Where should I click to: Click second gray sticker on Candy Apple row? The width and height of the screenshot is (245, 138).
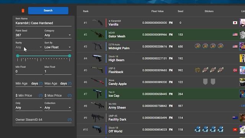(213, 82)
